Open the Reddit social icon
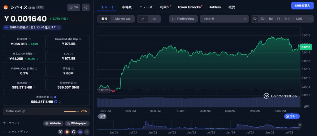Image resolution: width=317 pixels, height=136 pixels. pos(67,132)
